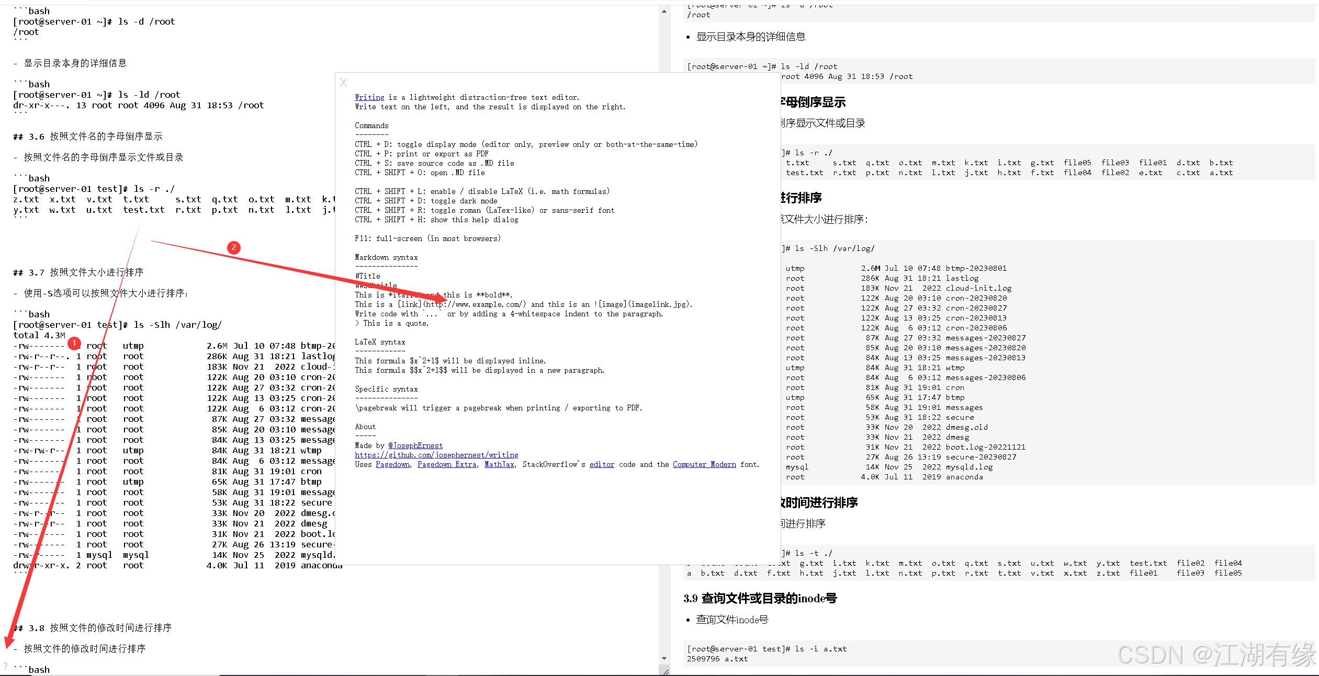Click the 'About' heading in help
The width and height of the screenshot is (1319, 676).
(x=365, y=427)
